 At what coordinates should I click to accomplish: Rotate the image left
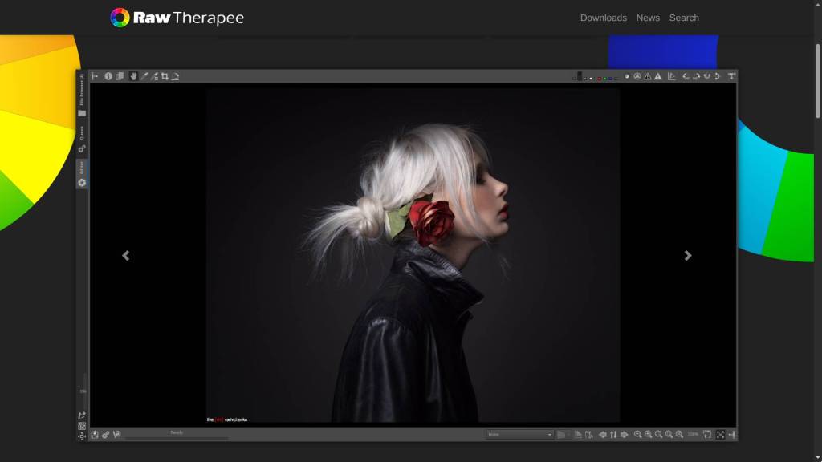(686, 76)
